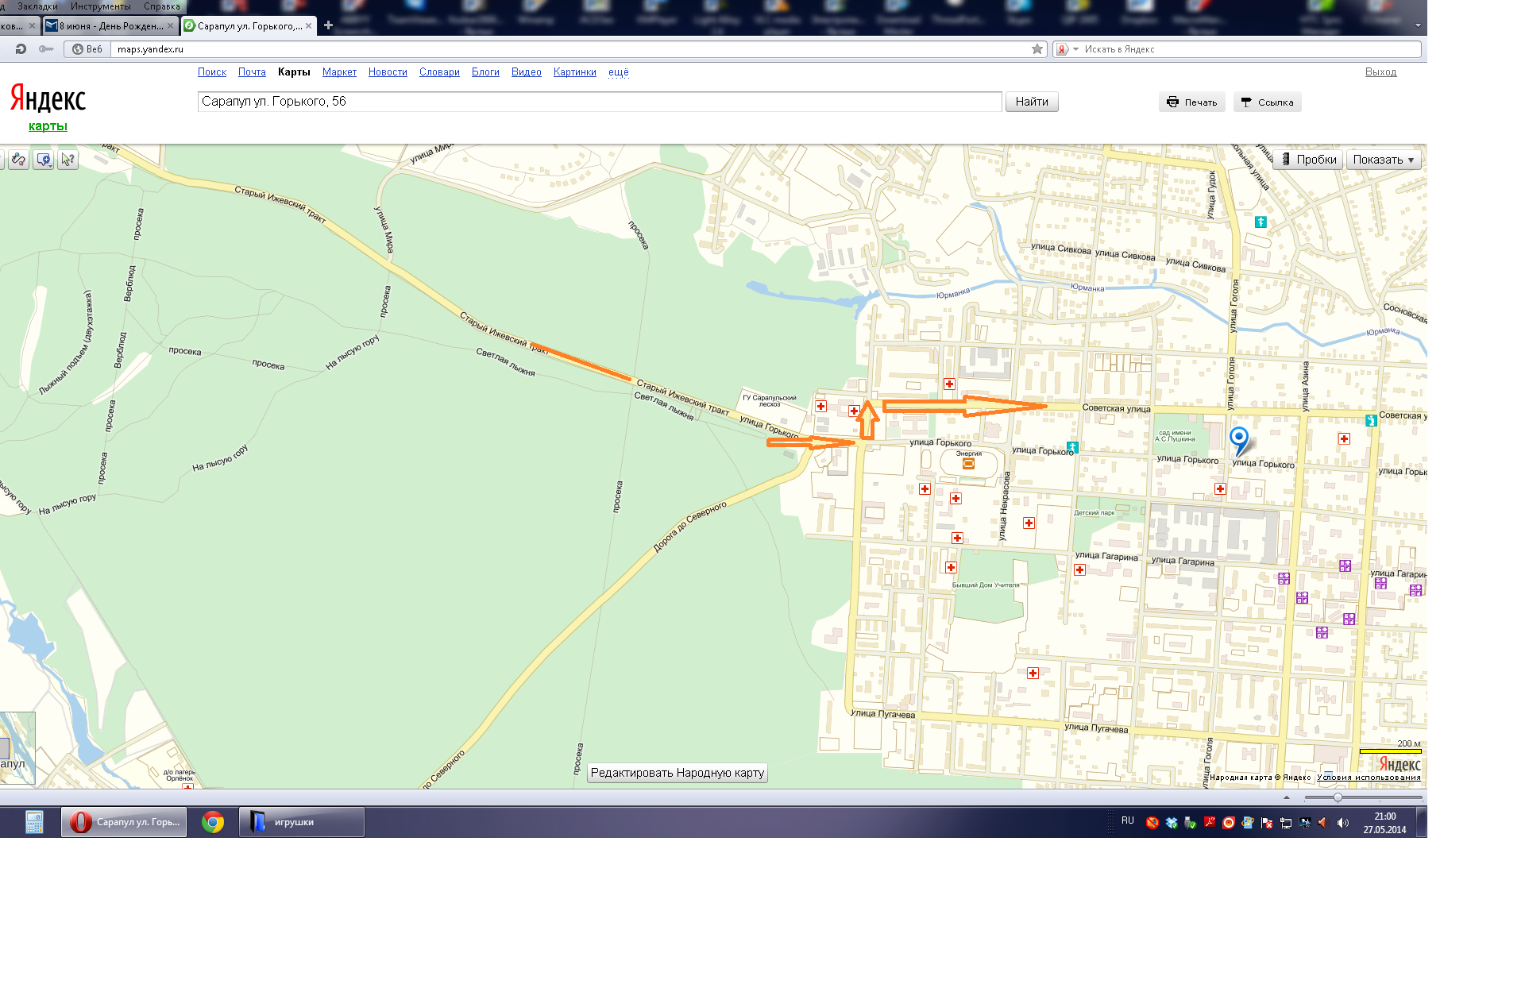Open the Инструменты menu
1525x992 pixels.
coord(100,6)
